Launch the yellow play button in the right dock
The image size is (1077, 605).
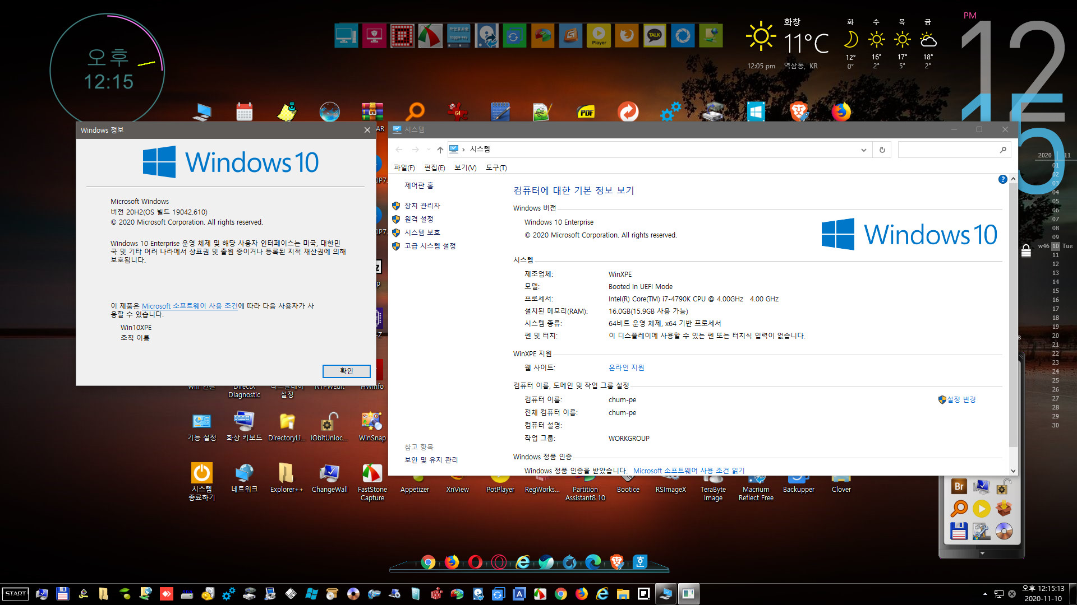(x=981, y=509)
